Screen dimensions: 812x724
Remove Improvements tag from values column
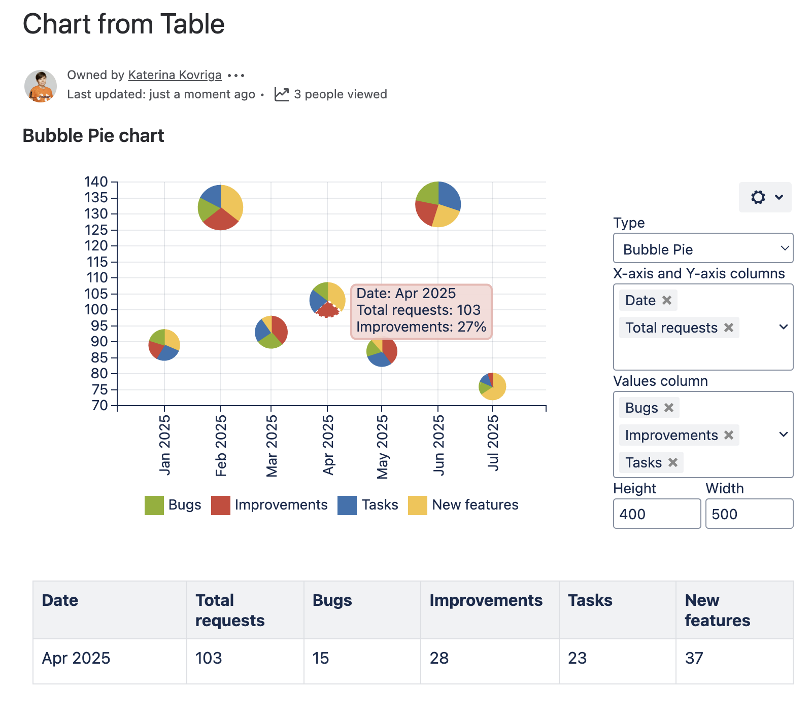click(x=729, y=435)
